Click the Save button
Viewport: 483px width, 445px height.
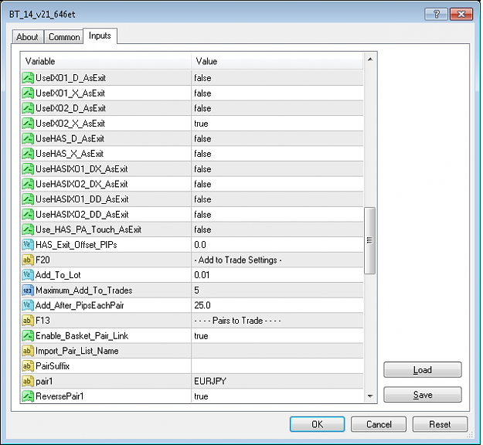(x=423, y=395)
